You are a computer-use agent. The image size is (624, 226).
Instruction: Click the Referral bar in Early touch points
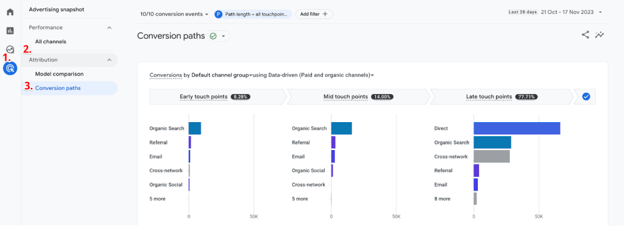(190, 142)
